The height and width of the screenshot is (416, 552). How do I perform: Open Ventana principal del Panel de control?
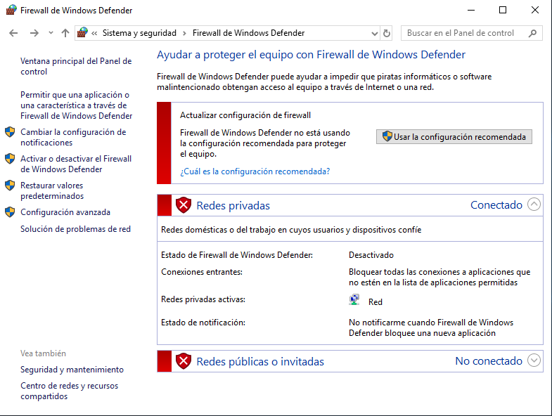[x=76, y=66]
